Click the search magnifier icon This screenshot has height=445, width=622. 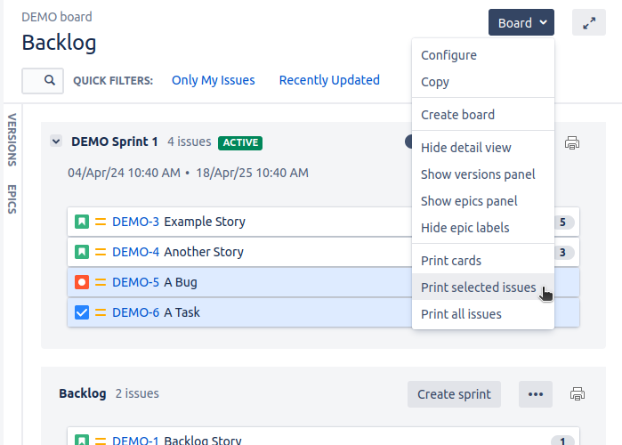point(50,80)
